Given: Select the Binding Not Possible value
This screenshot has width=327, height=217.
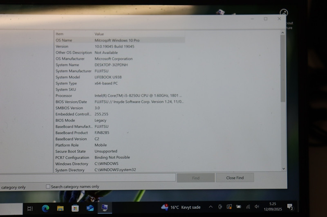Looking at the screenshot, I should (x=112, y=157).
